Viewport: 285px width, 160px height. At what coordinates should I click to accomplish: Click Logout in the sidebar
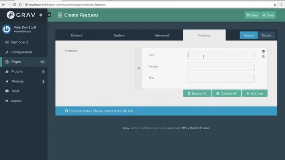point(24,101)
